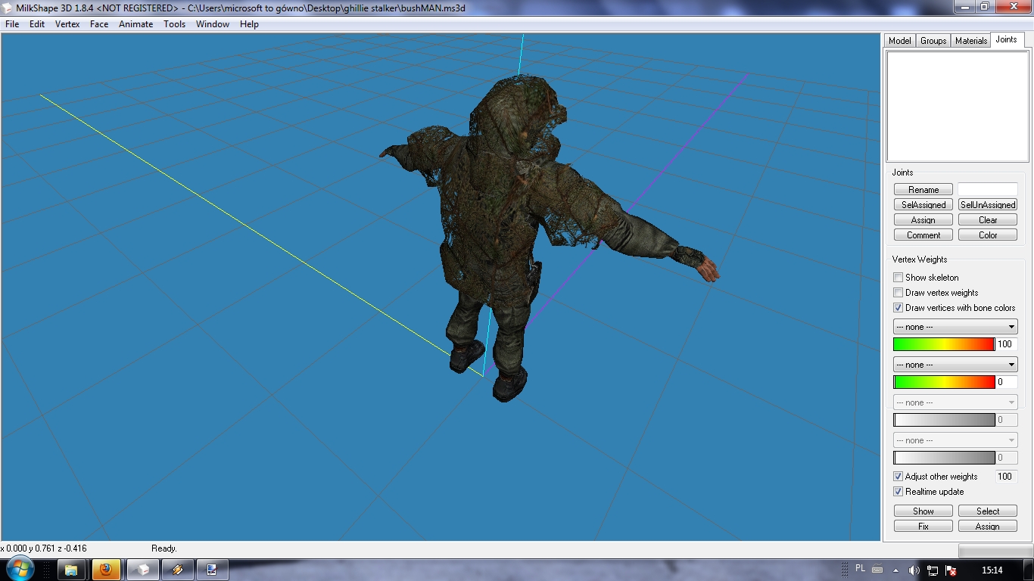Open the Edit menu
The height and width of the screenshot is (581, 1034).
tap(37, 24)
